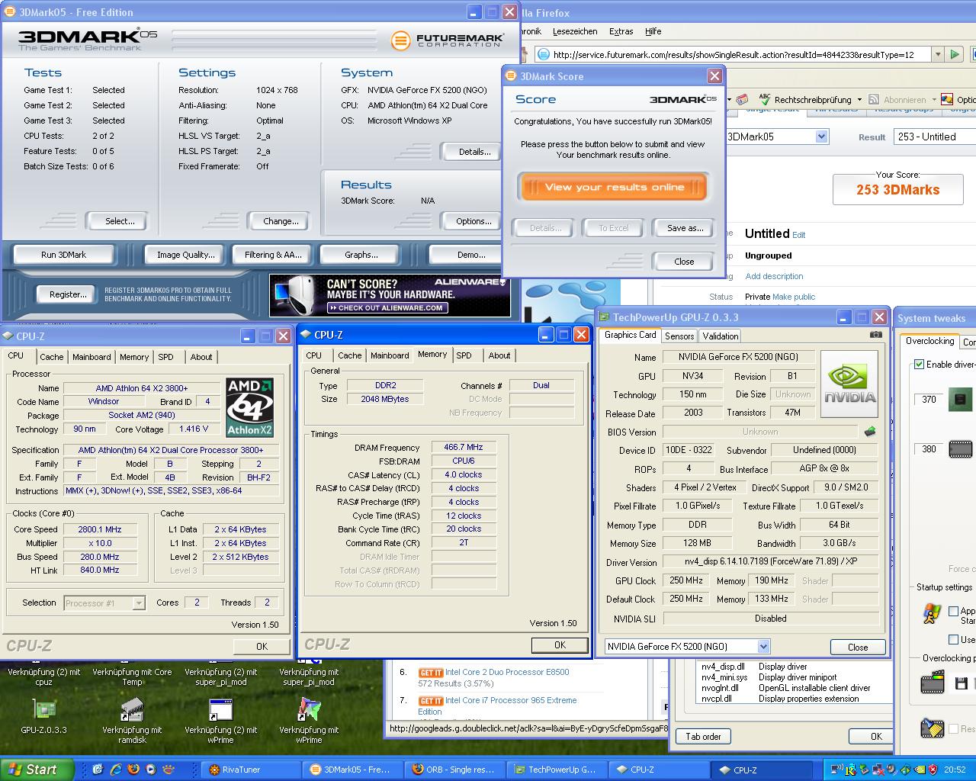Toggle the 'Use' checkbox under Startup settings

click(x=953, y=639)
